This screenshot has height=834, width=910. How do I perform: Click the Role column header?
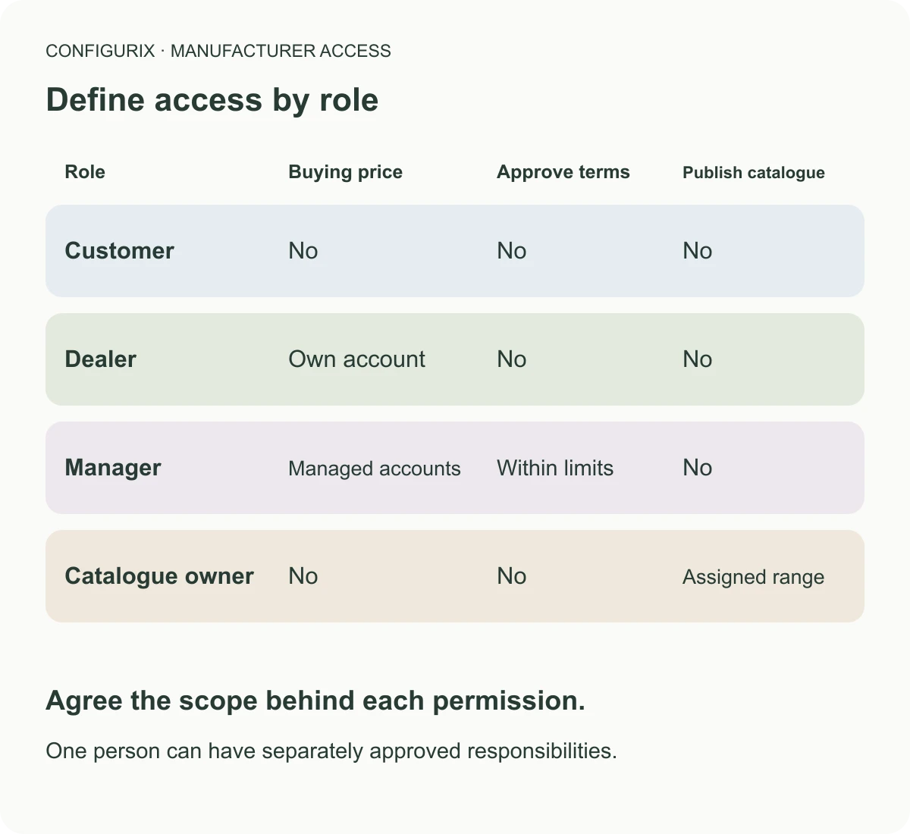tap(85, 172)
